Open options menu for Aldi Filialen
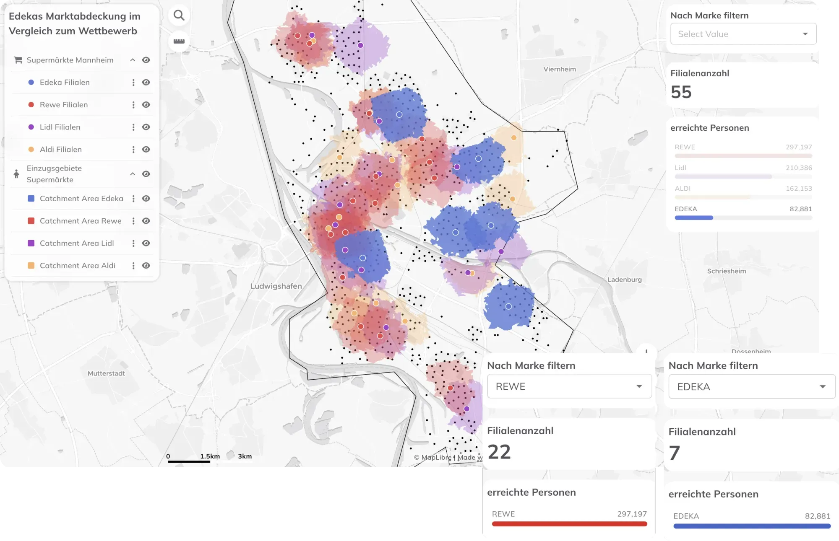 pos(133,150)
